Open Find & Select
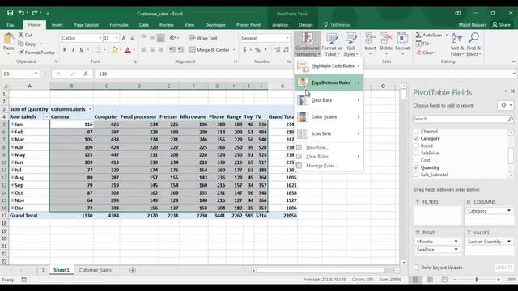518x291 pixels. (473, 44)
